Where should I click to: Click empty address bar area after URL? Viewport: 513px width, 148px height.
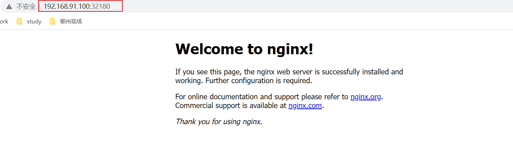point(312,7)
